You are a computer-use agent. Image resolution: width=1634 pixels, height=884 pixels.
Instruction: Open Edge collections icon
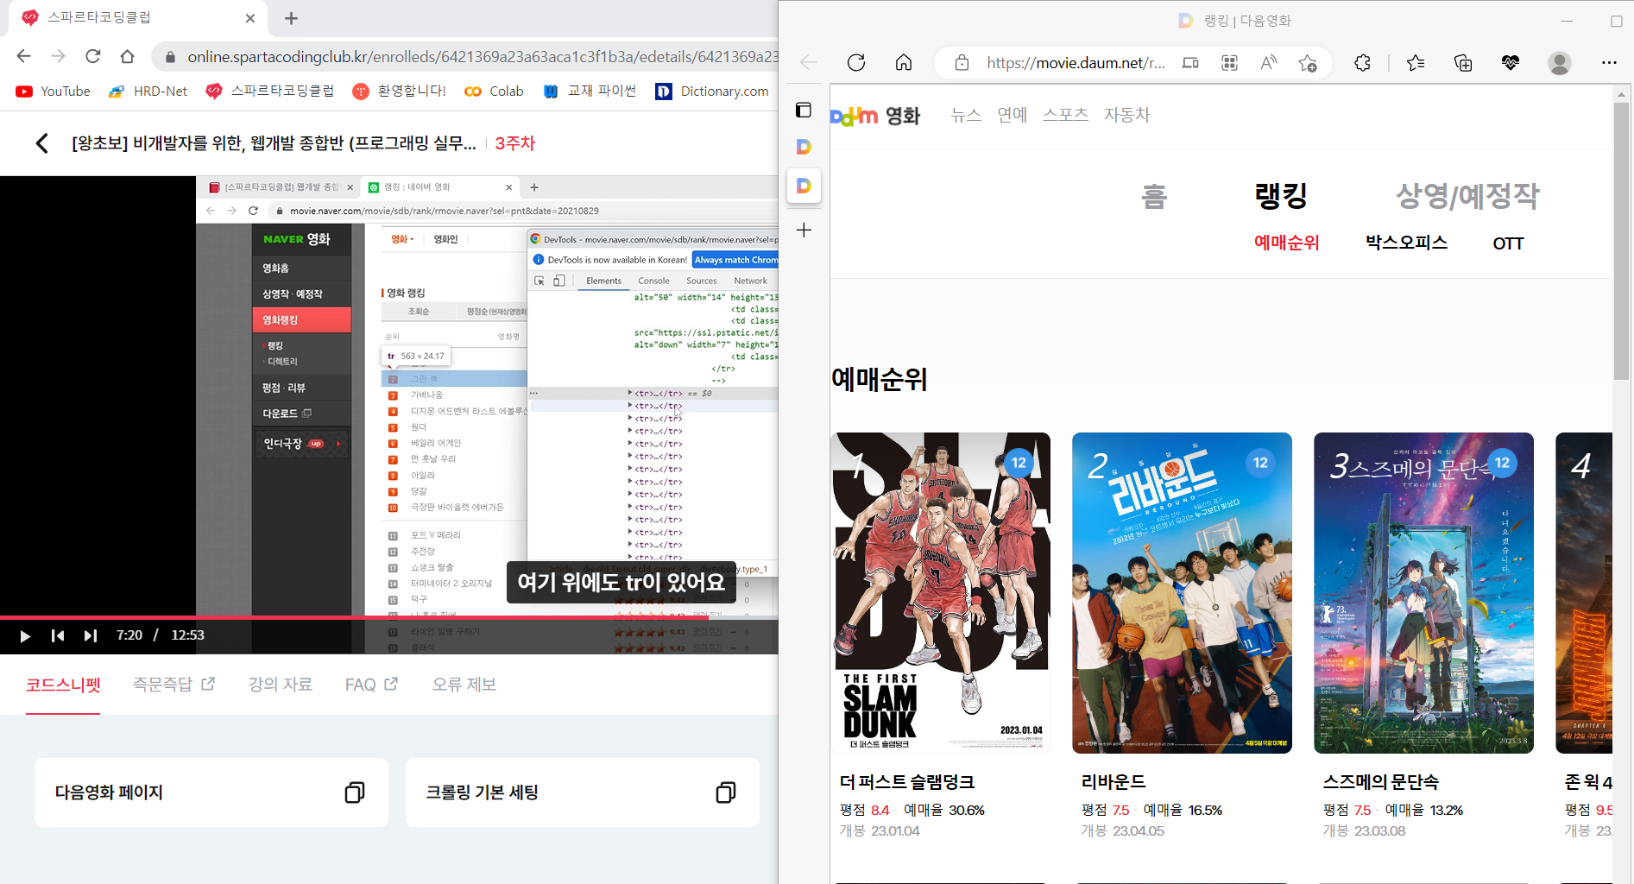click(1463, 63)
